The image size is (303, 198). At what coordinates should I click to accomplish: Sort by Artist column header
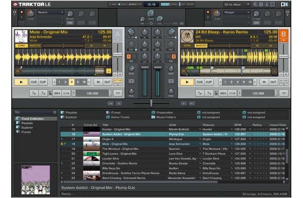click(173, 125)
